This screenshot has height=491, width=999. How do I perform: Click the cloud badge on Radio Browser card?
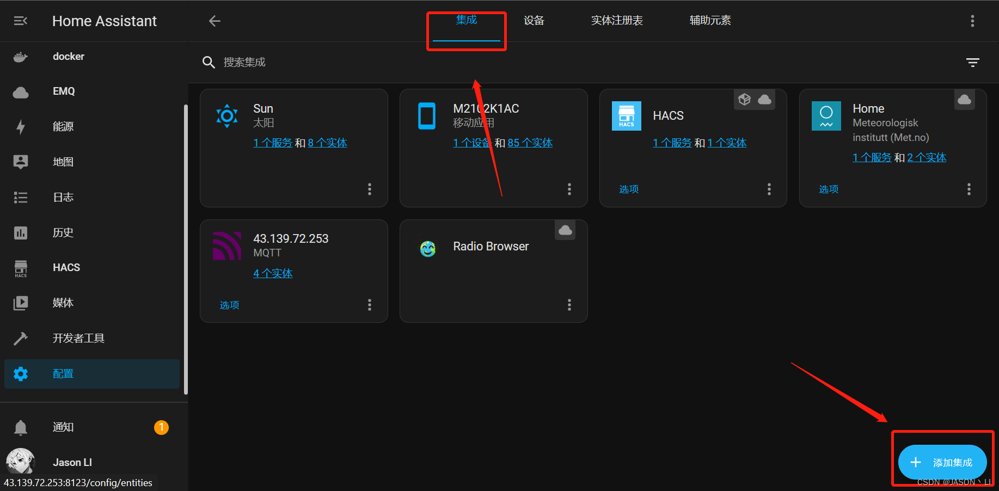565,230
